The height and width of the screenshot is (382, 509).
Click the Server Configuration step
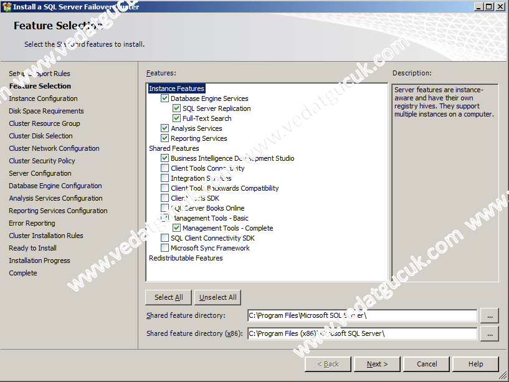(x=40, y=173)
